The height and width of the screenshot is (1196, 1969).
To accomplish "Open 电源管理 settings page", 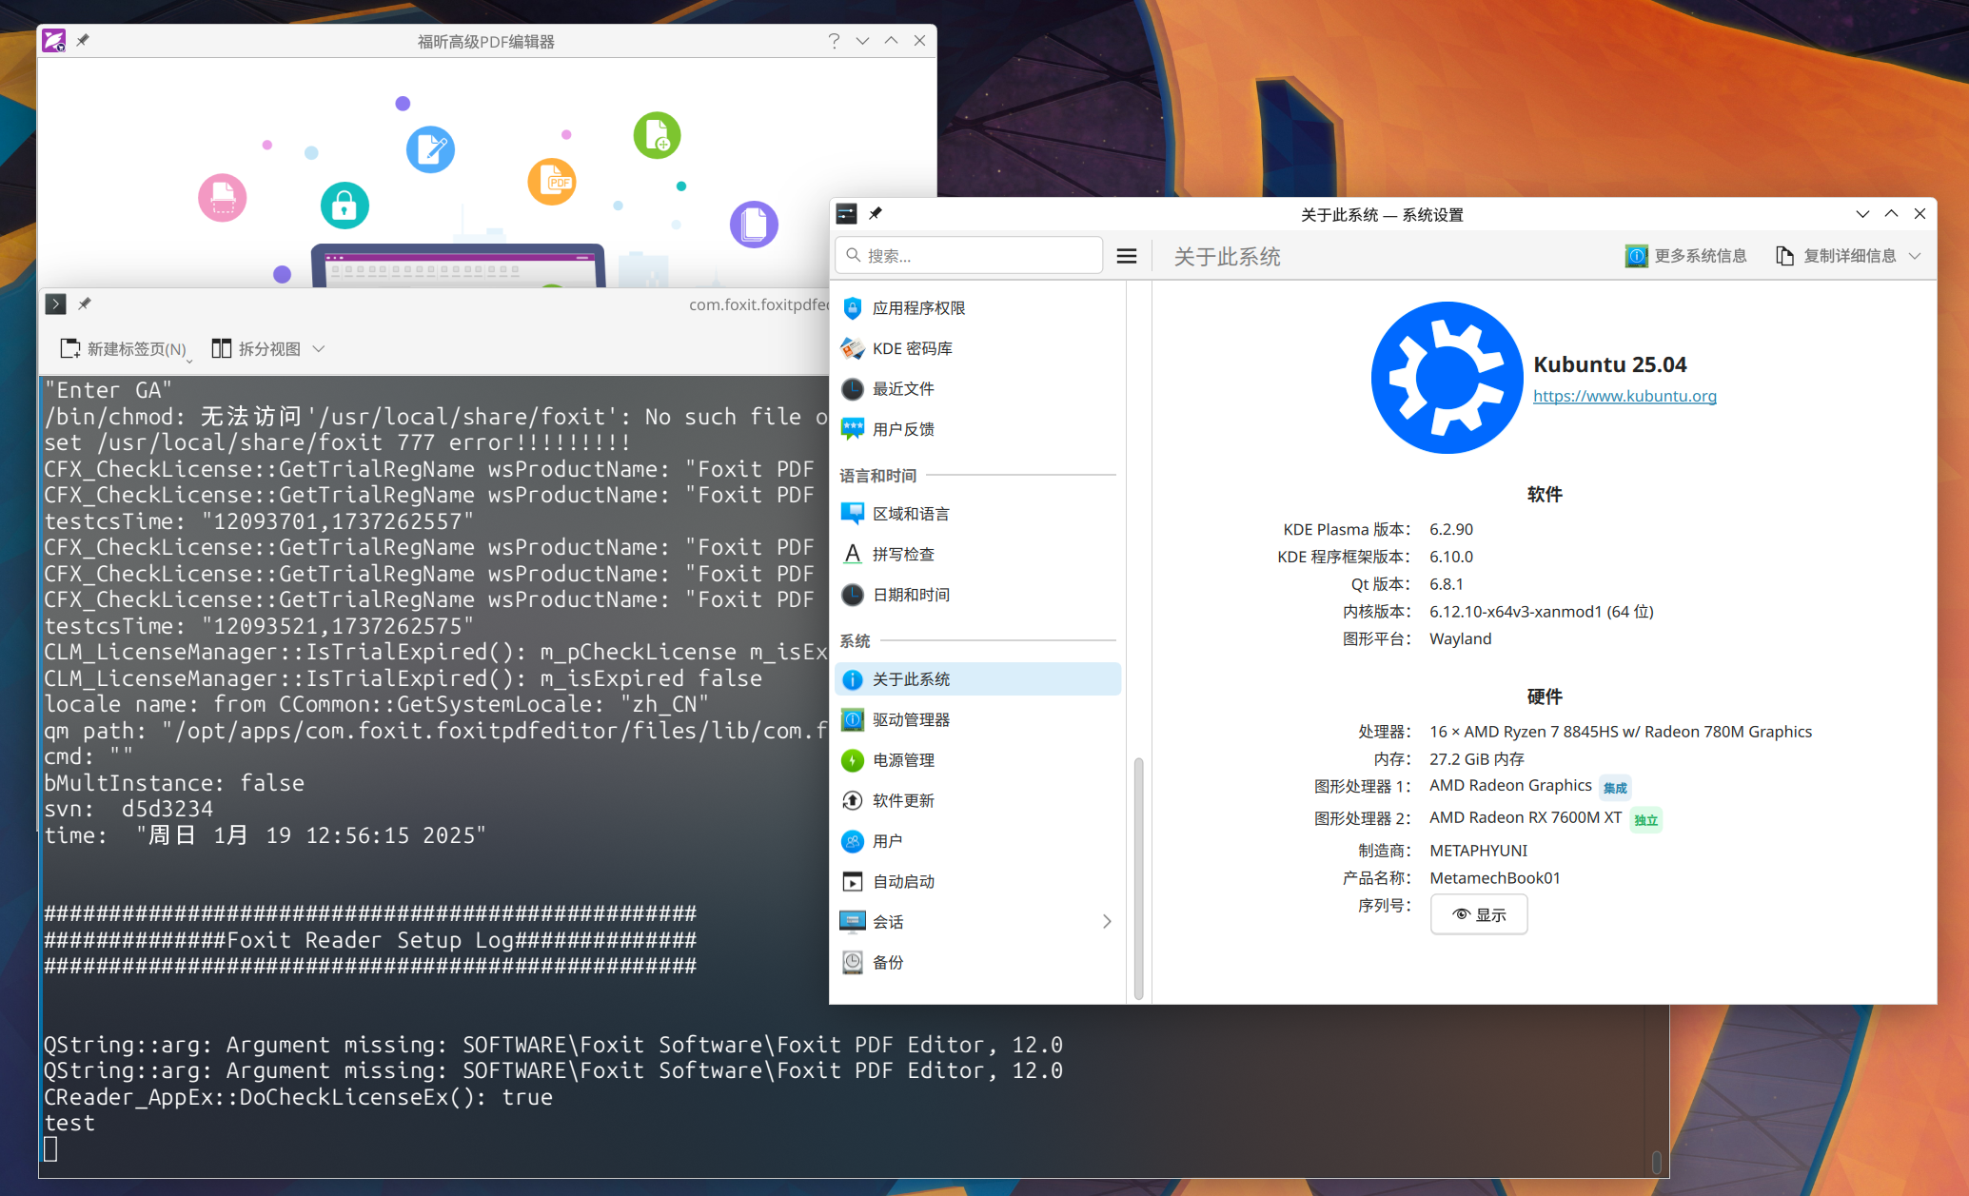I will coord(977,760).
